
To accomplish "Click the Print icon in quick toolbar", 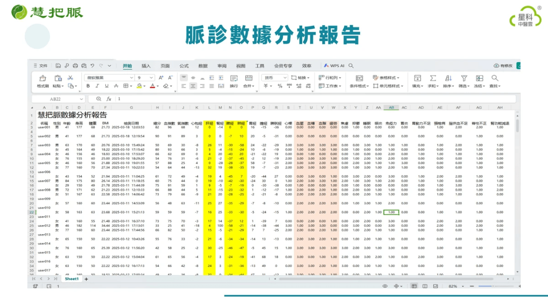I will pyautogui.click(x=75, y=66).
